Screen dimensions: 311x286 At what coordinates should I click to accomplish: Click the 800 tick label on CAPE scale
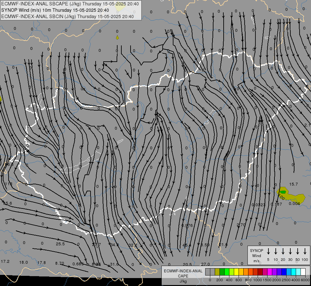point(248,280)
